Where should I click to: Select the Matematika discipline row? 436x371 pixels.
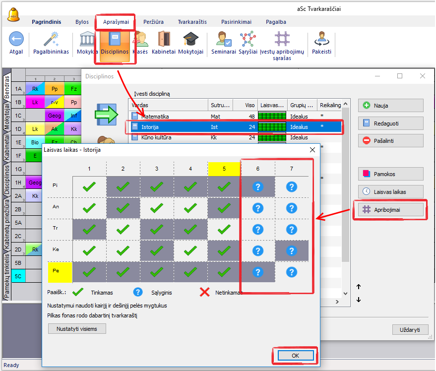click(169, 117)
